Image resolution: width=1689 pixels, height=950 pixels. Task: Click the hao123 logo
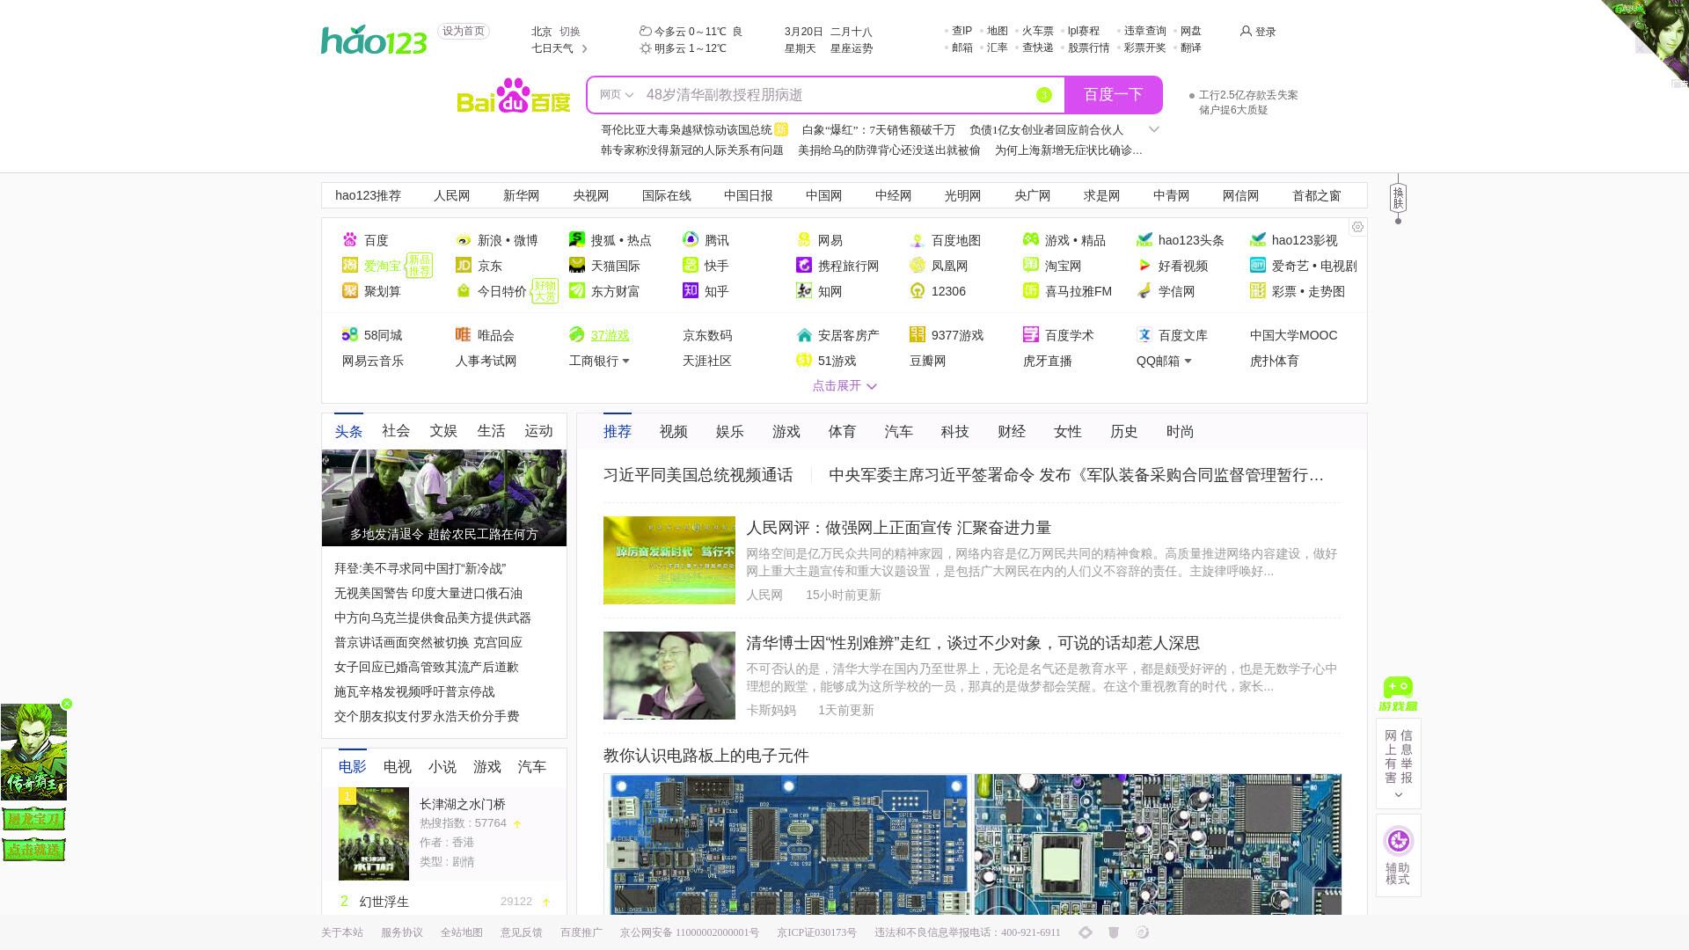374,40
